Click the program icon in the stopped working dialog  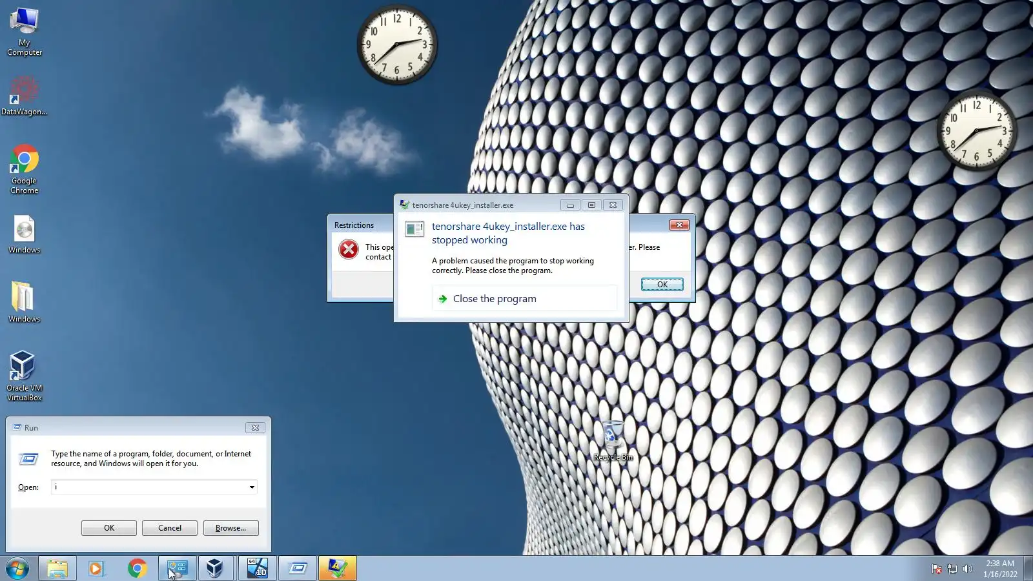click(414, 229)
